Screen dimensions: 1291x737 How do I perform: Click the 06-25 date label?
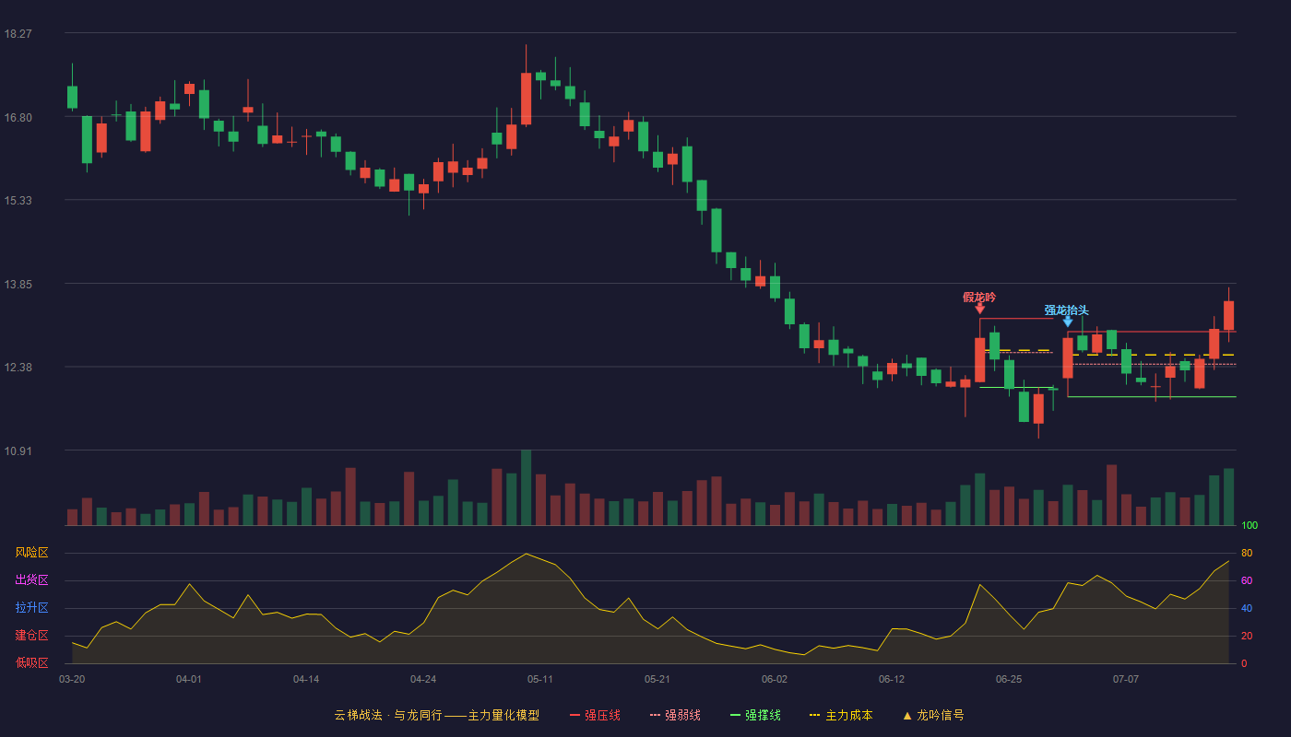click(1009, 679)
